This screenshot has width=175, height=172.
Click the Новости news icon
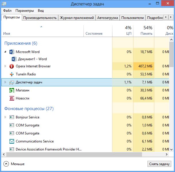coord(12,98)
